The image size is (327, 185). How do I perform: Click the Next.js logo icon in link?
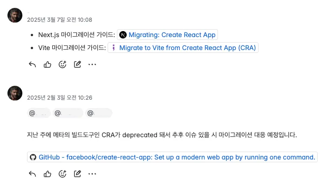click(x=123, y=35)
